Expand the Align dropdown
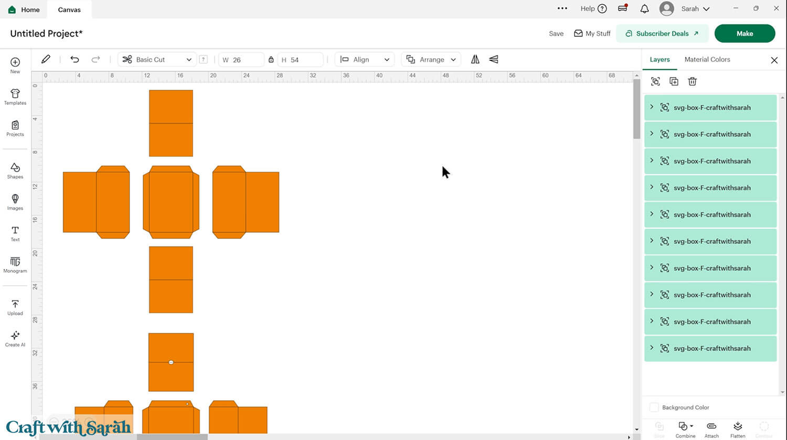 (365, 60)
